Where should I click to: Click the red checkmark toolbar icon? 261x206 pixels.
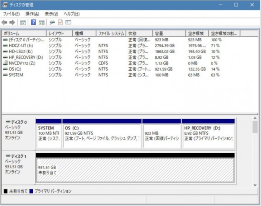(x=60, y=23)
